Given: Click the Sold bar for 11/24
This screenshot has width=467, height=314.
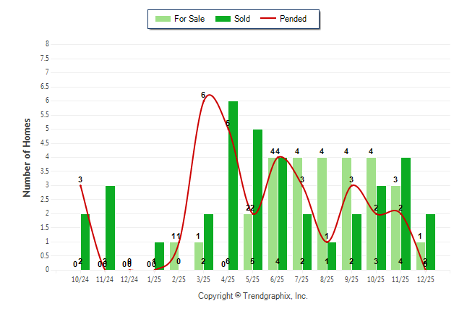Looking at the screenshot, I should tap(110, 228).
